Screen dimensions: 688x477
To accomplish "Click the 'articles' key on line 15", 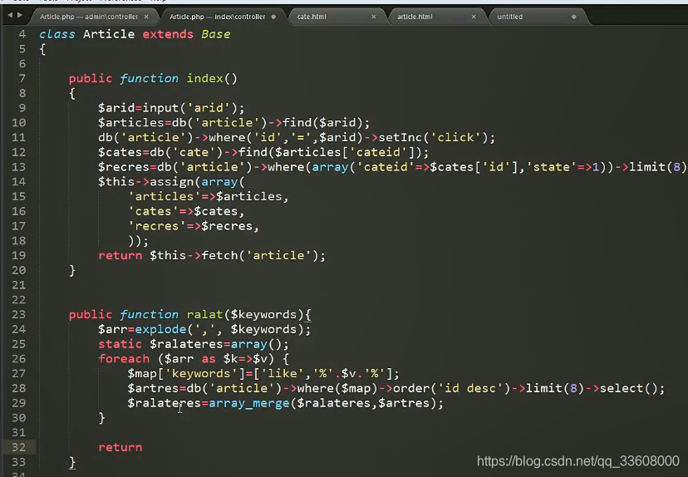I will pyautogui.click(x=164, y=197).
